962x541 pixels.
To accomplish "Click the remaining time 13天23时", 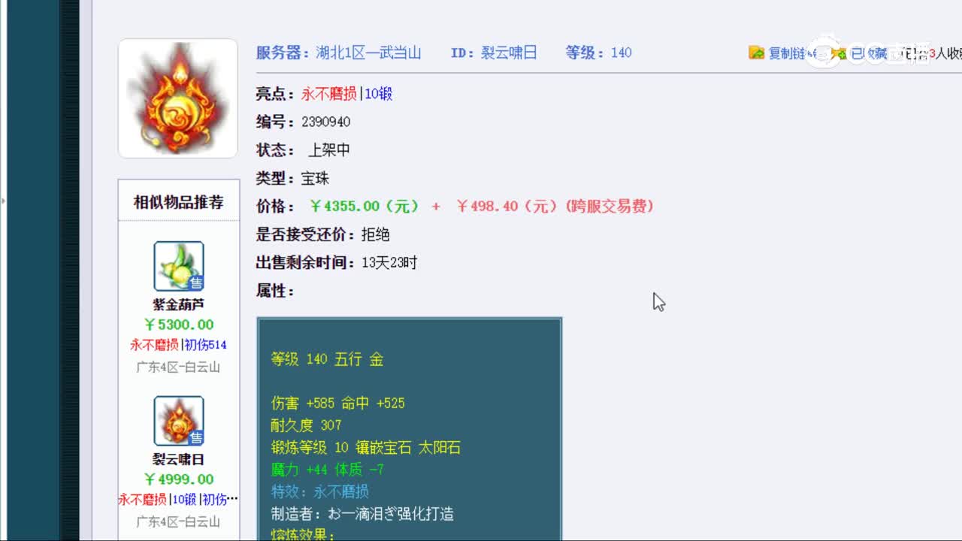I will coord(389,263).
